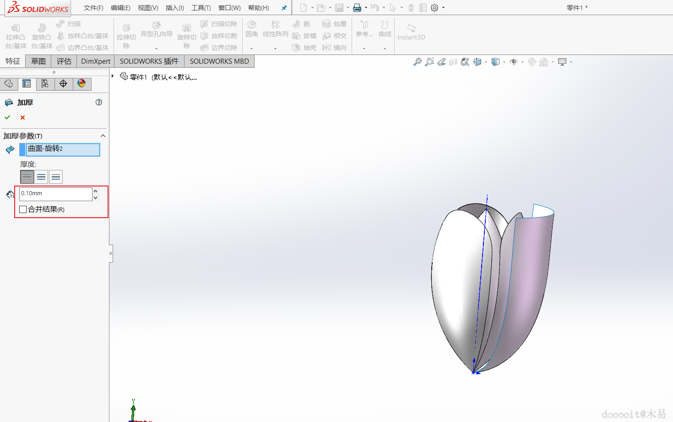
Task: Collapse the 加厚参数 section
Action: [x=103, y=136]
